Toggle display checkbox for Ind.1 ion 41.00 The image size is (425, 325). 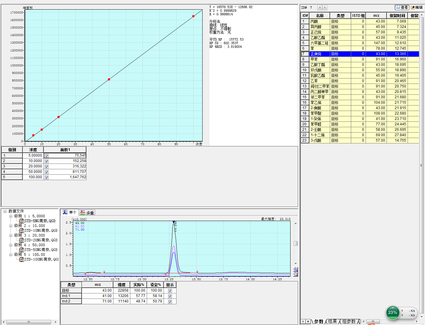pyautogui.click(x=170, y=296)
